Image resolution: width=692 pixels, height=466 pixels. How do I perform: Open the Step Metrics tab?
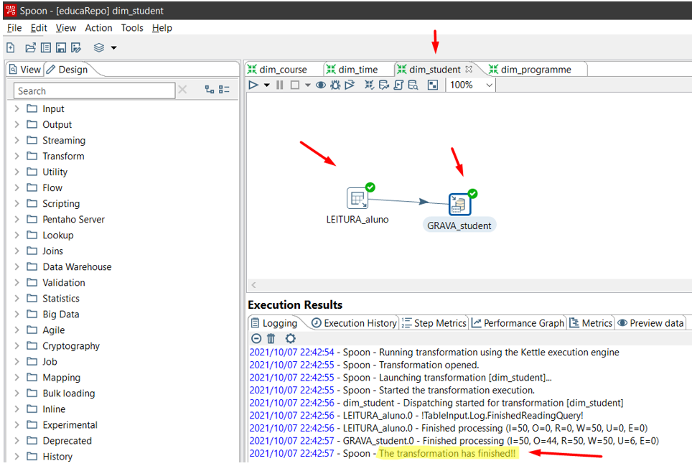click(x=434, y=323)
